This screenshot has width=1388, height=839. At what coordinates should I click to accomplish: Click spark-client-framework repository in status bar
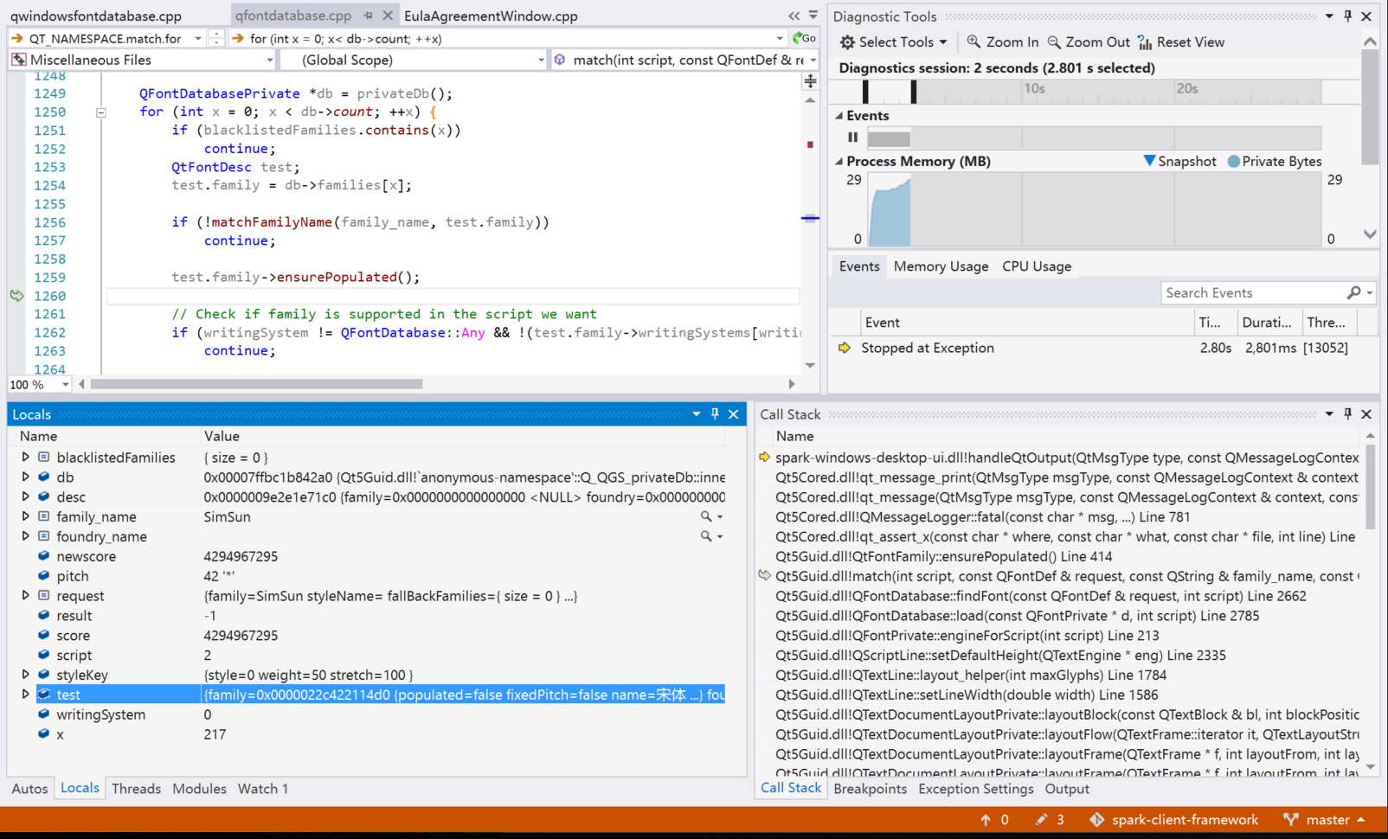(x=1184, y=820)
